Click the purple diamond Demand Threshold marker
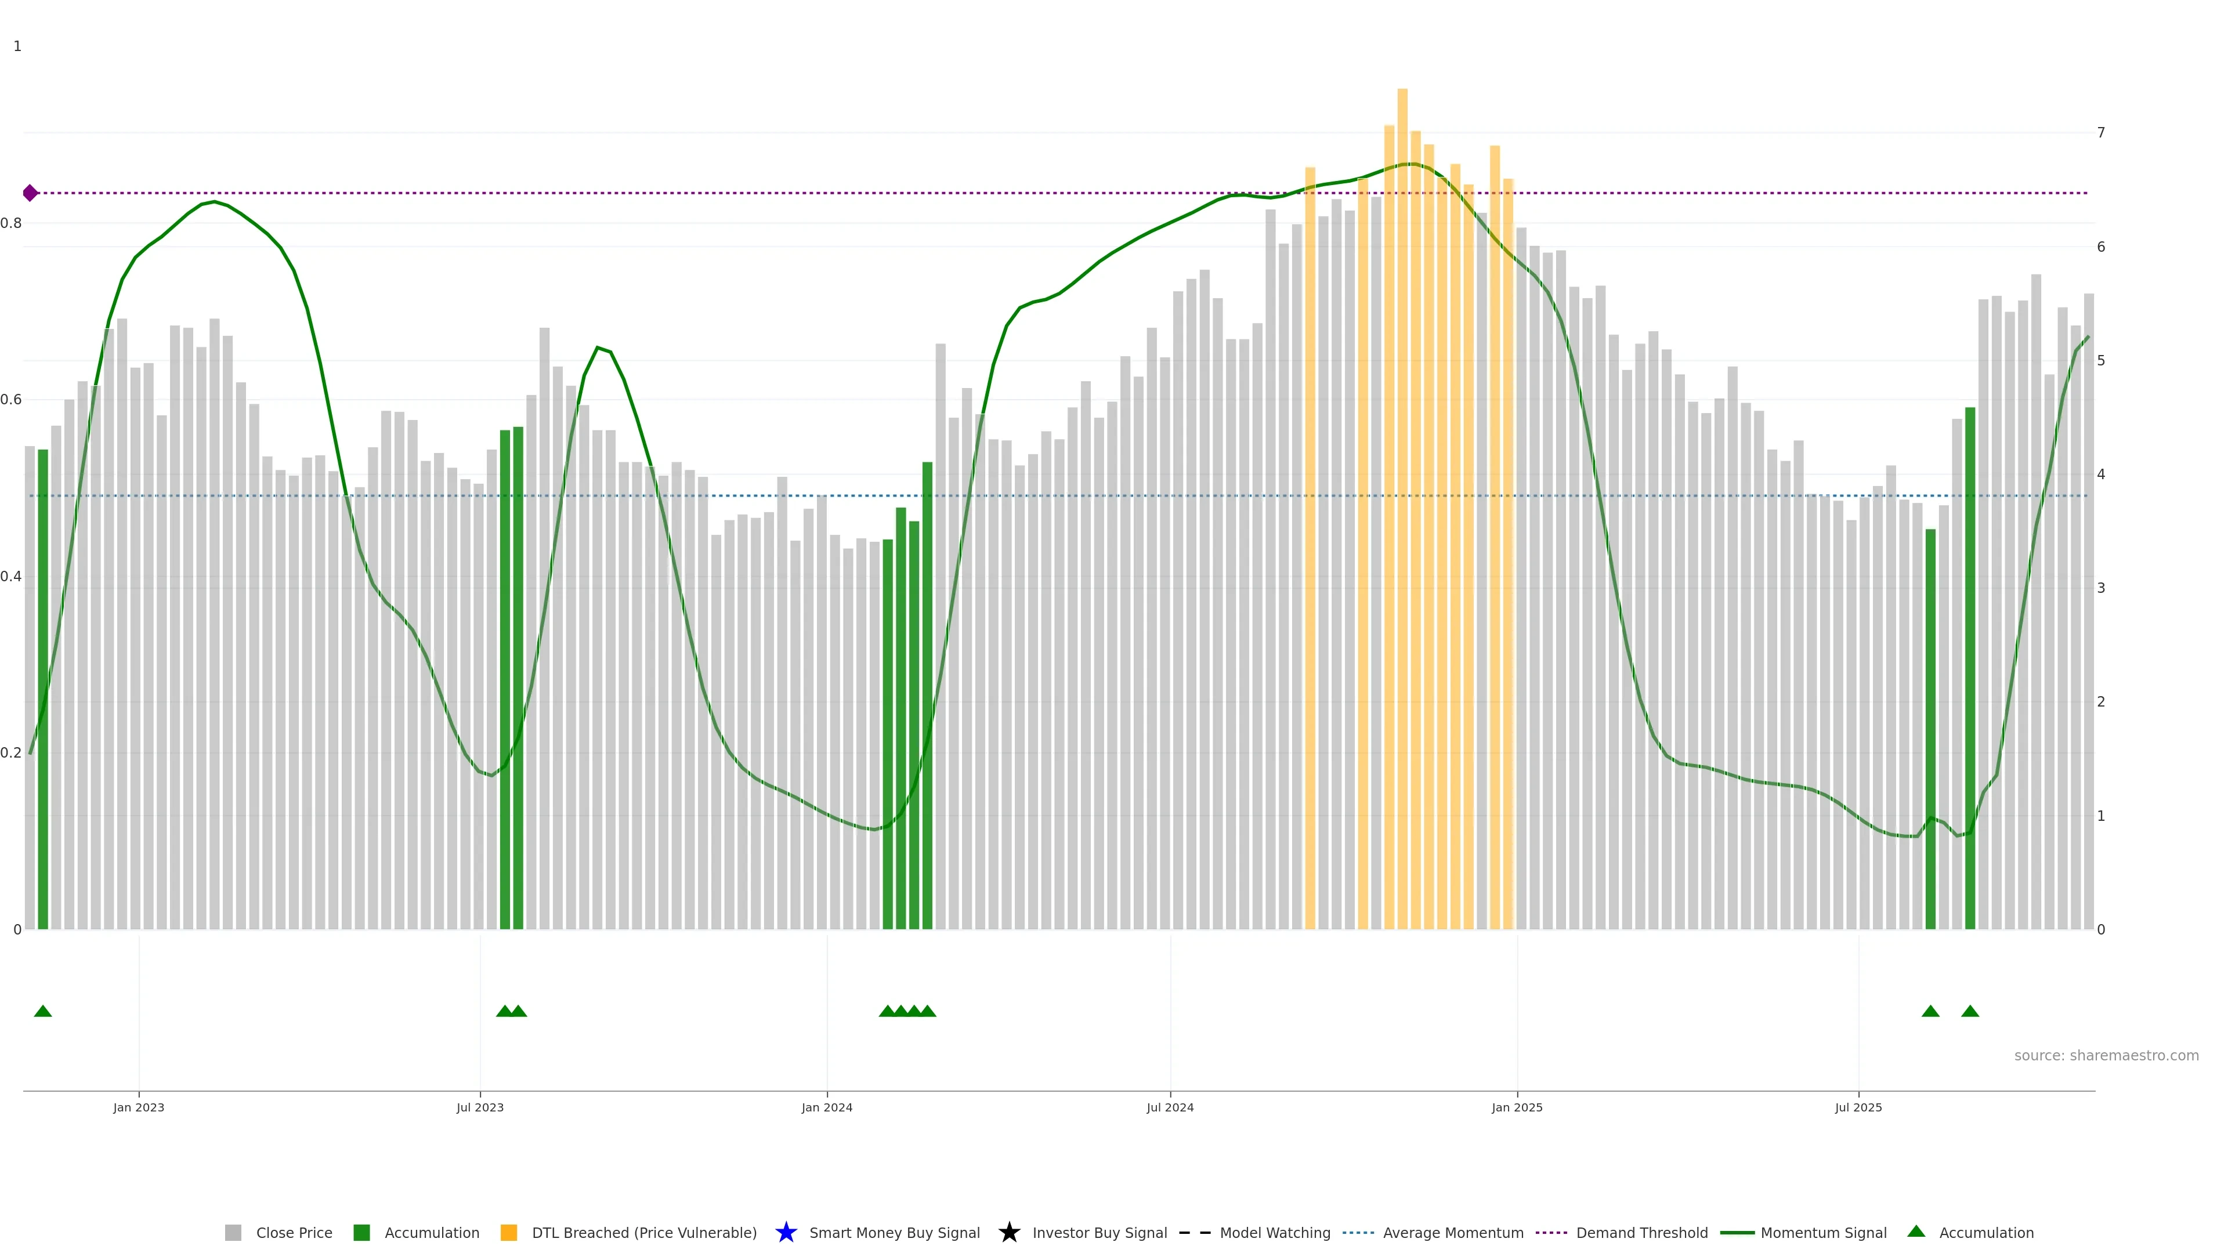The height and width of the screenshot is (1253, 2228). [30, 193]
